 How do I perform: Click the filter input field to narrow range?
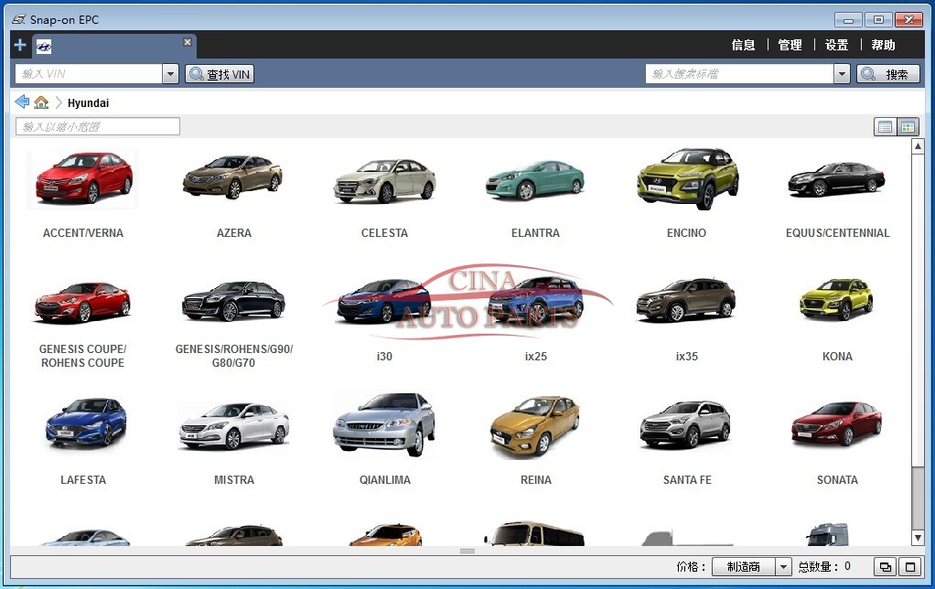click(98, 126)
